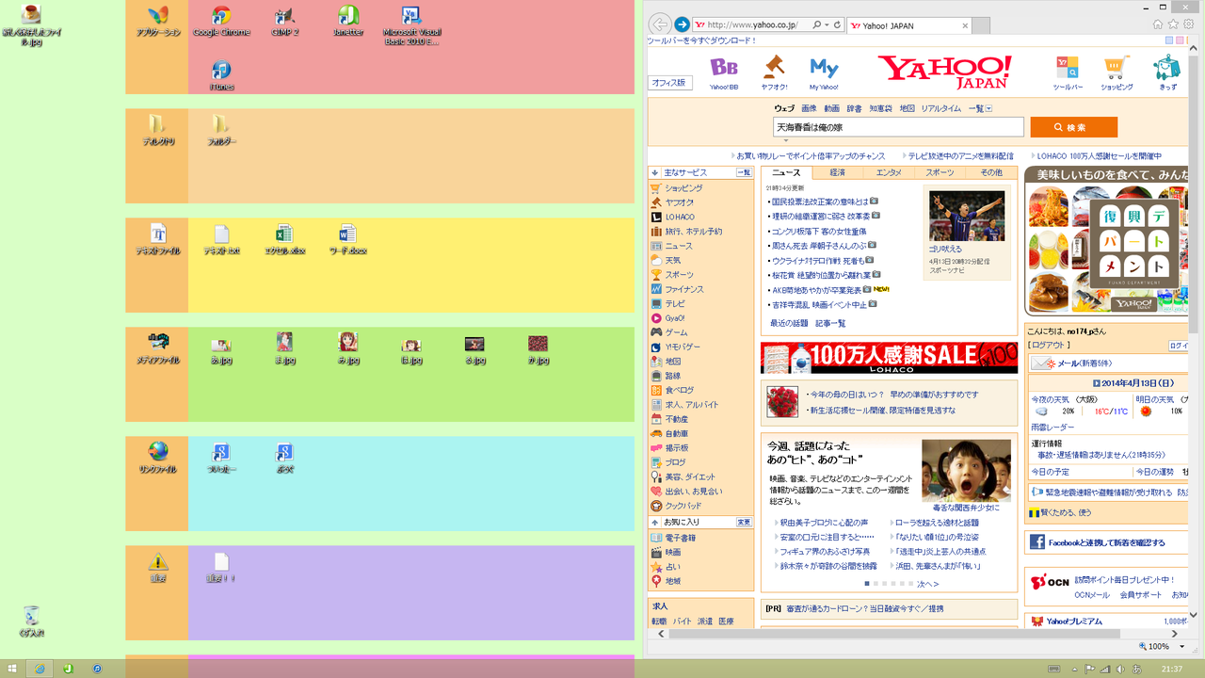The image size is (1205, 678).
Task: Open the Microsoft Visual Basic 2010 shortcut
Action: [411, 25]
